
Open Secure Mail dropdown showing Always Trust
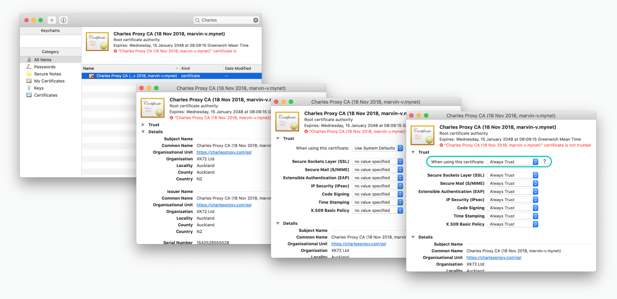(x=512, y=183)
